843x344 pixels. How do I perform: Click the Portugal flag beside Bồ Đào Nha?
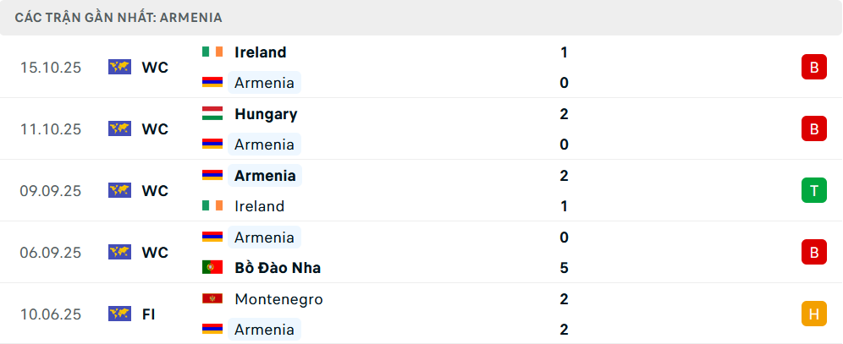[x=212, y=268]
